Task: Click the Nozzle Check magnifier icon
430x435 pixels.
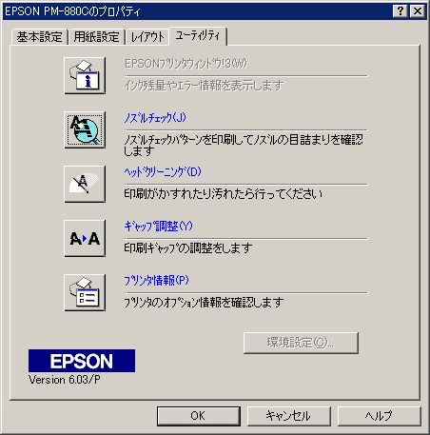Action: click(85, 129)
